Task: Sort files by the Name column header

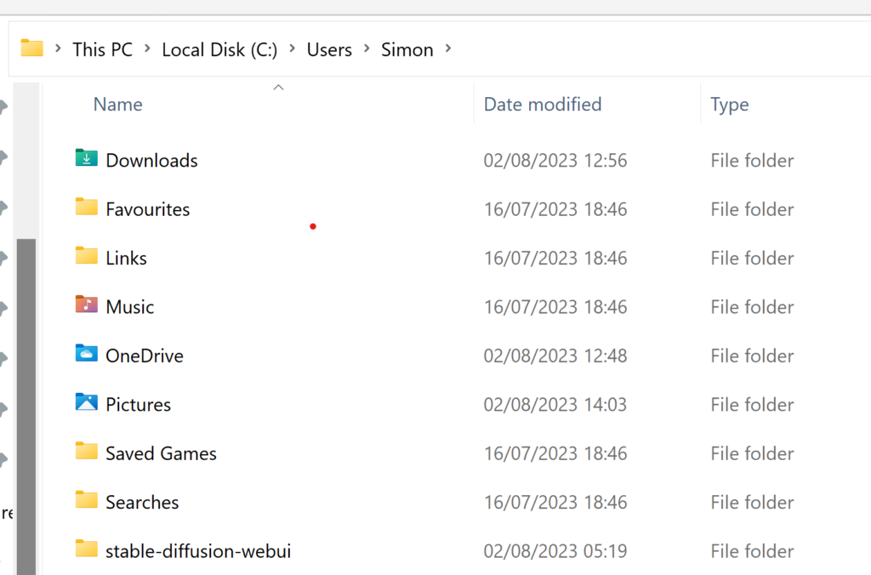Action: (117, 103)
